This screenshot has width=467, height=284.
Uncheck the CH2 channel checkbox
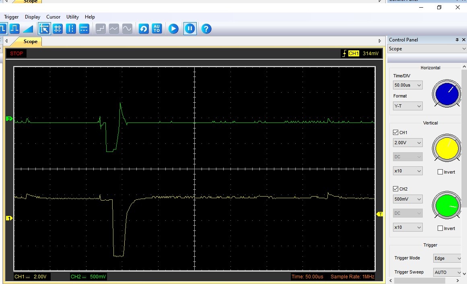[396, 189]
